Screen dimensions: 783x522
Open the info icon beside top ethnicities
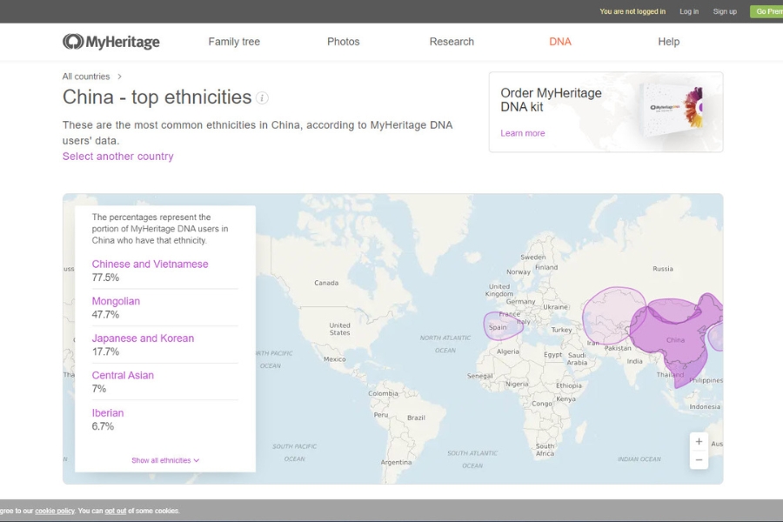262,98
